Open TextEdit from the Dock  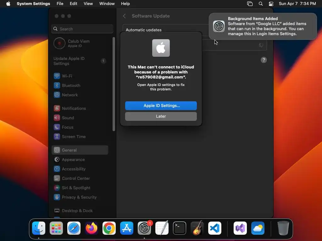point(162,228)
